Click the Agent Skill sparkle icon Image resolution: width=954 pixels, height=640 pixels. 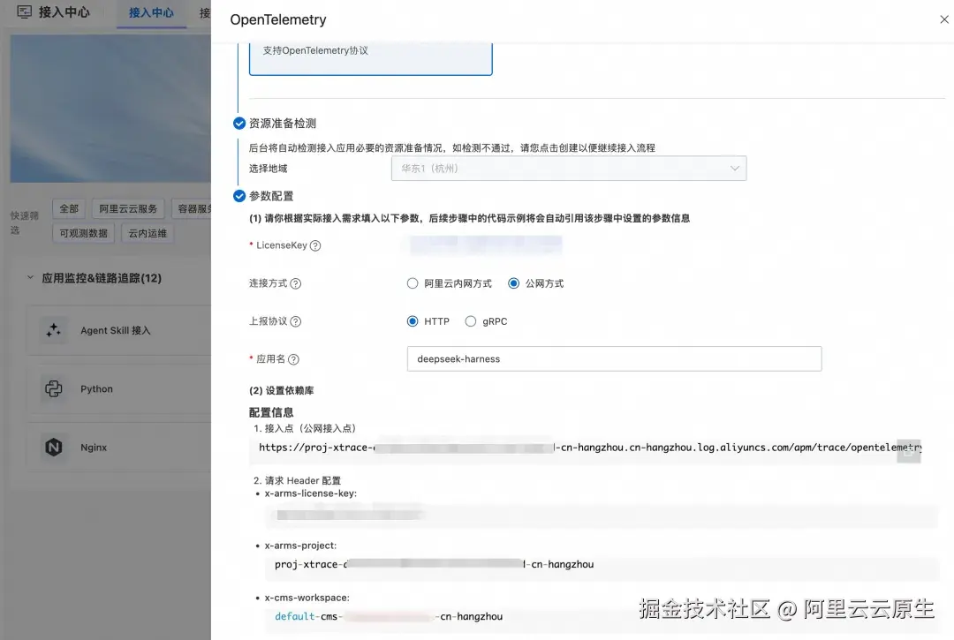(x=54, y=330)
